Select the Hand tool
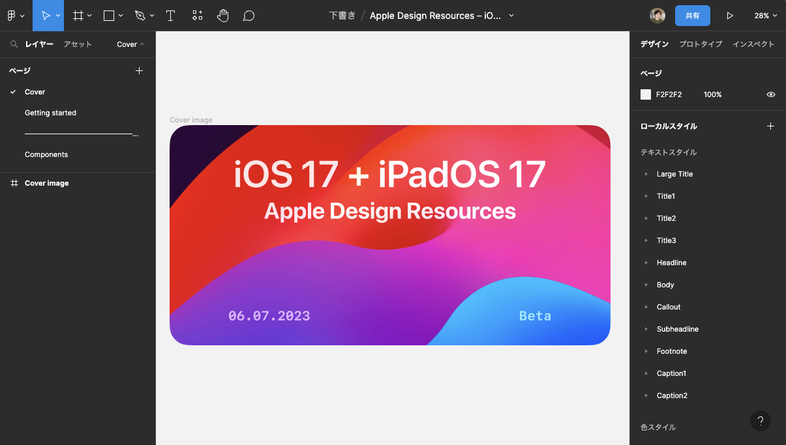The image size is (786, 445). tap(222, 15)
